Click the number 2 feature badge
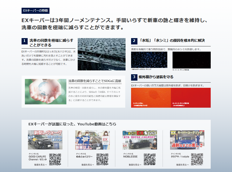This screenshot has width=232, height=172. [134, 41]
